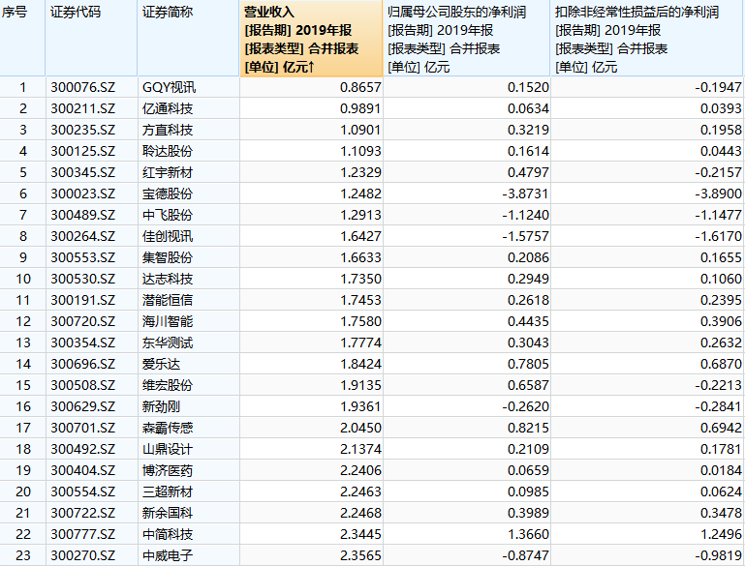Click stock code 300720.SZ
The image size is (745, 566).
click(83, 321)
